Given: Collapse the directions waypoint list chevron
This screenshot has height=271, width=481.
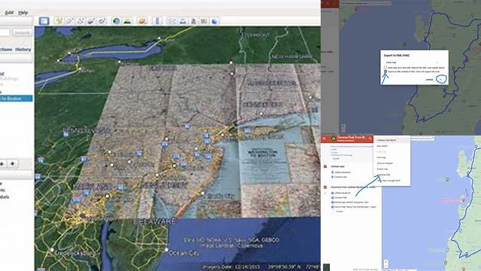Looking at the screenshot, I should click(x=325, y=193).
